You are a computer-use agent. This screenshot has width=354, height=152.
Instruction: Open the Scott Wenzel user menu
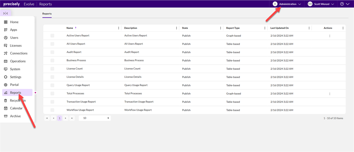tap(321, 4)
